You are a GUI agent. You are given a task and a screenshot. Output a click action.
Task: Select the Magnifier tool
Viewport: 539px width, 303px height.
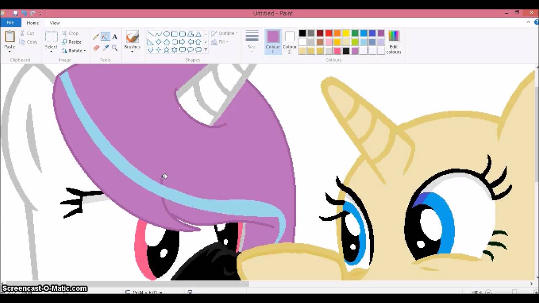click(115, 48)
